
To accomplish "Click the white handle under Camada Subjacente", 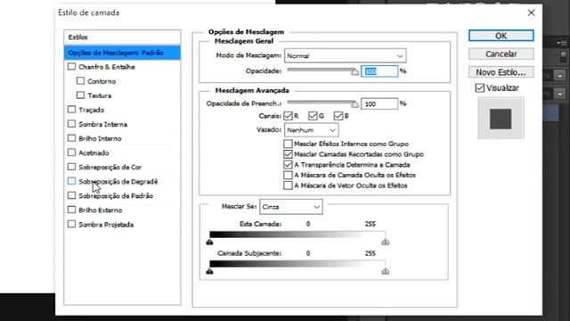I will pyautogui.click(x=386, y=271).
